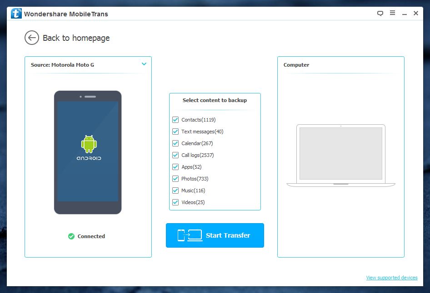Click the back arrow circle icon
This screenshot has height=293, width=430.
[32, 38]
